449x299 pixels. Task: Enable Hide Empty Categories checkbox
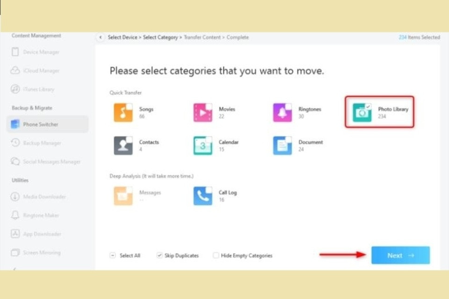click(216, 255)
